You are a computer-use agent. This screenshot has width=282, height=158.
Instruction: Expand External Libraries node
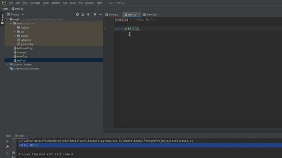(7, 65)
